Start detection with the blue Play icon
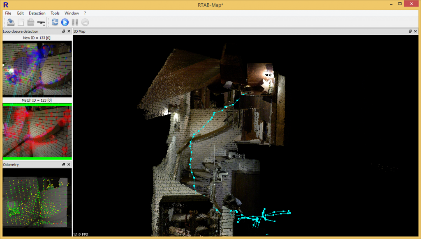Viewport: 421px width, 239px height. [x=65, y=22]
